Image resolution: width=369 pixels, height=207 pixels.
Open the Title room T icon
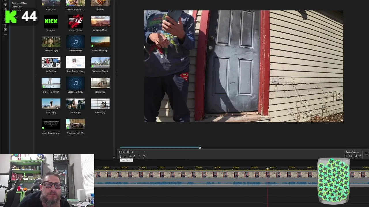coord(5,5)
